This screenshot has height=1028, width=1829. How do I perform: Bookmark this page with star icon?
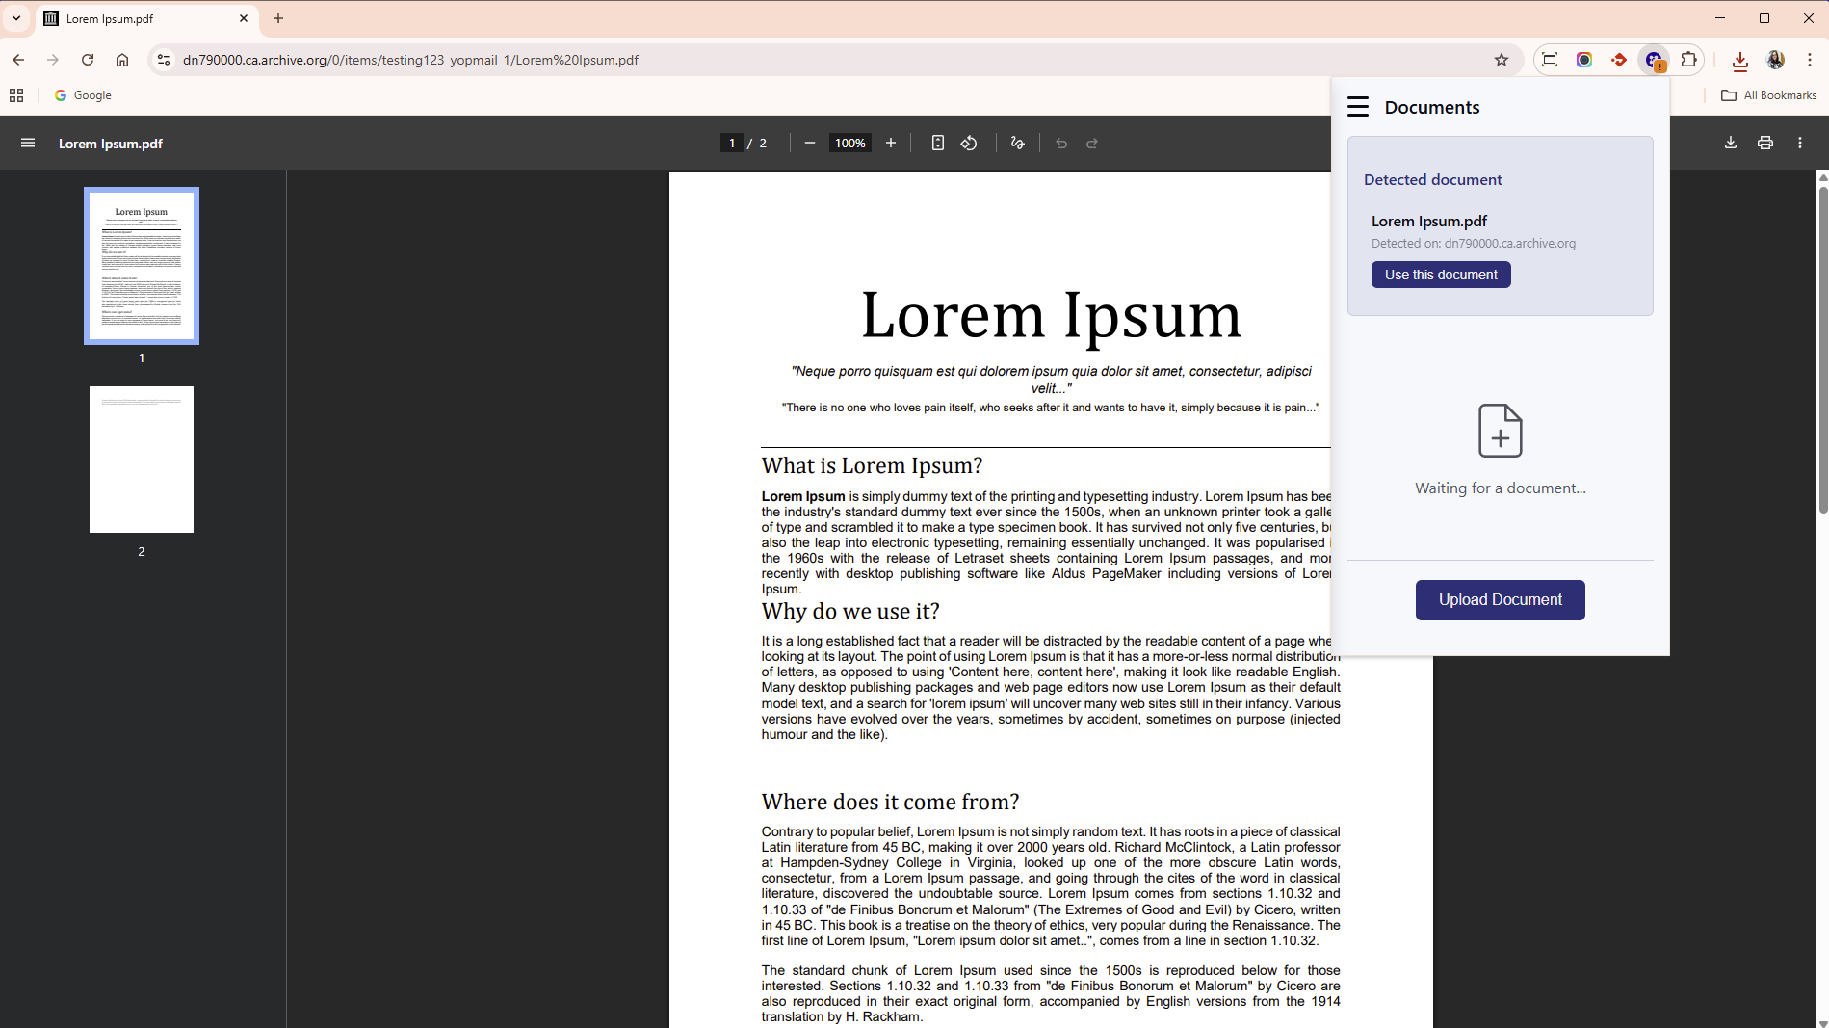[1501, 60]
